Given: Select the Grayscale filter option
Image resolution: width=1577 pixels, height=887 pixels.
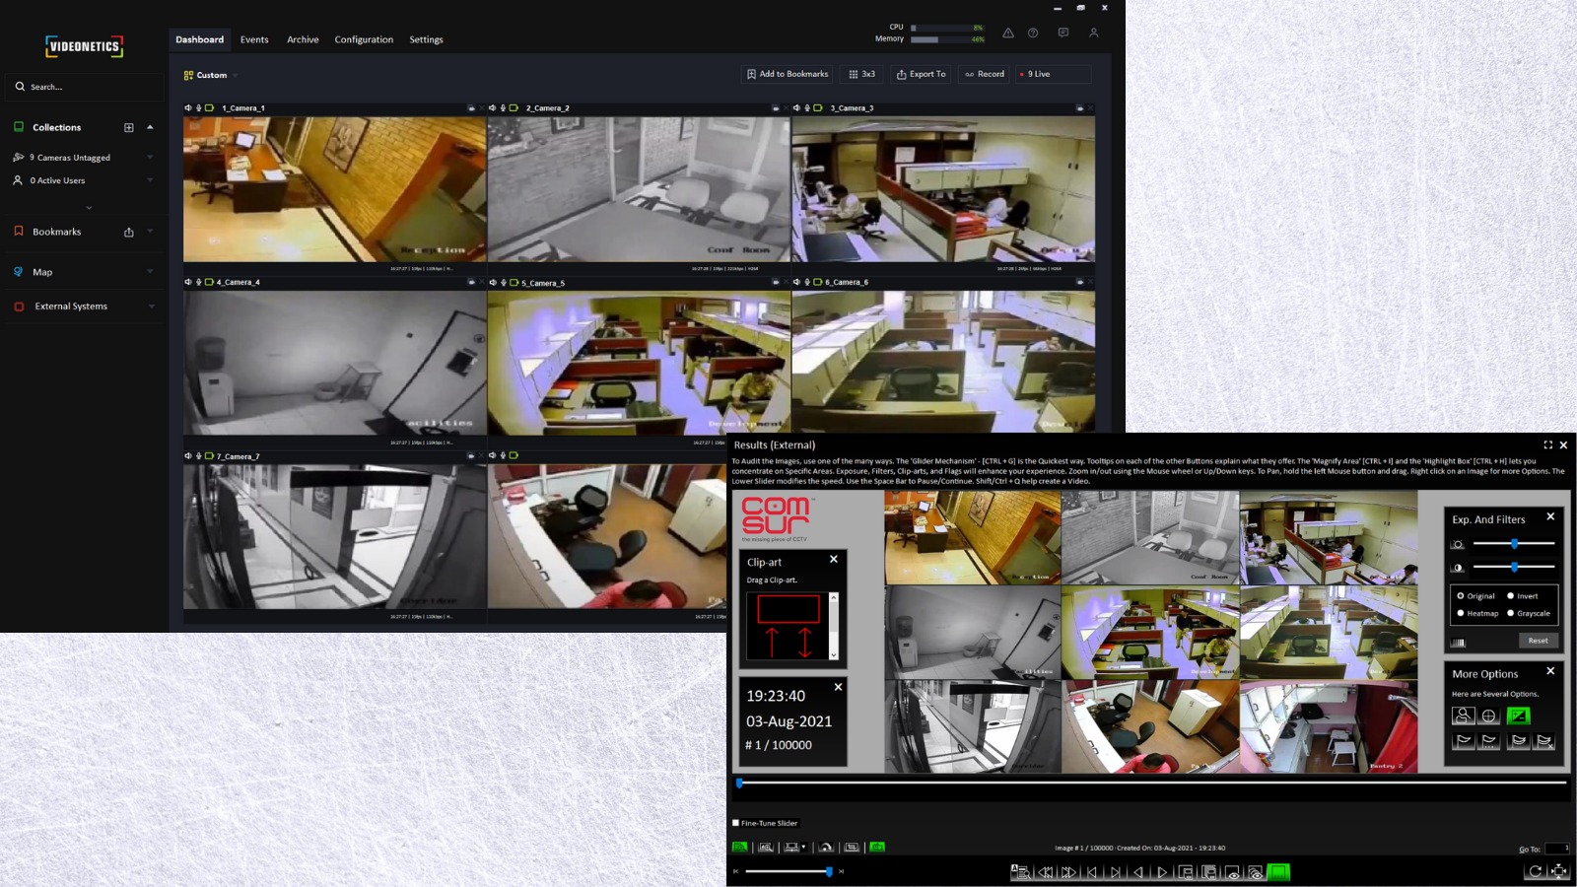Looking at the screenshot, I should click(1511, 613).
